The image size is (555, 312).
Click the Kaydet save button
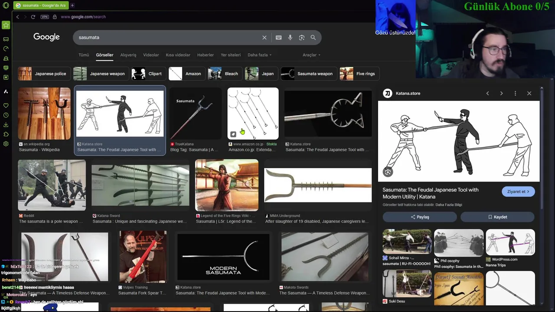coord(497,217)
